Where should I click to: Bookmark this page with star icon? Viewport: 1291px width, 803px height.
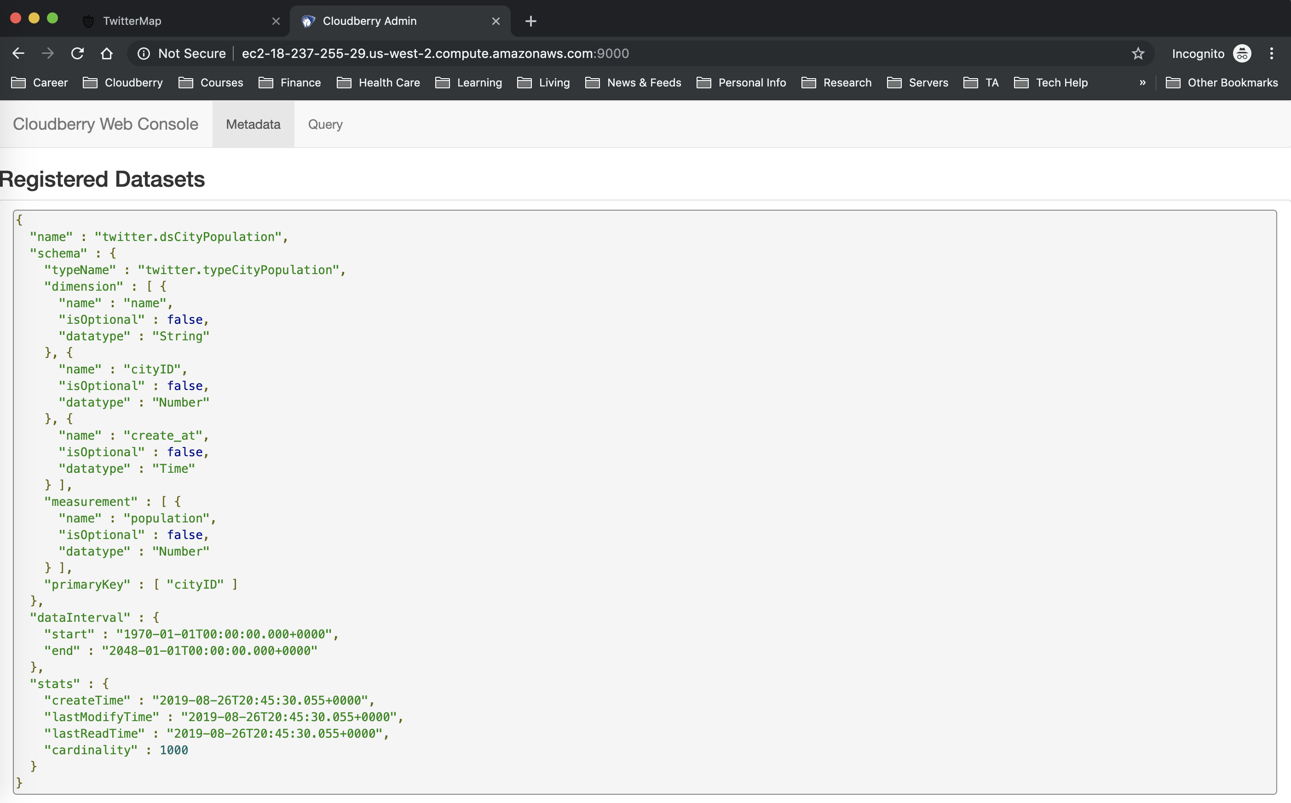pyautogui.click(x=1137, y=53)
